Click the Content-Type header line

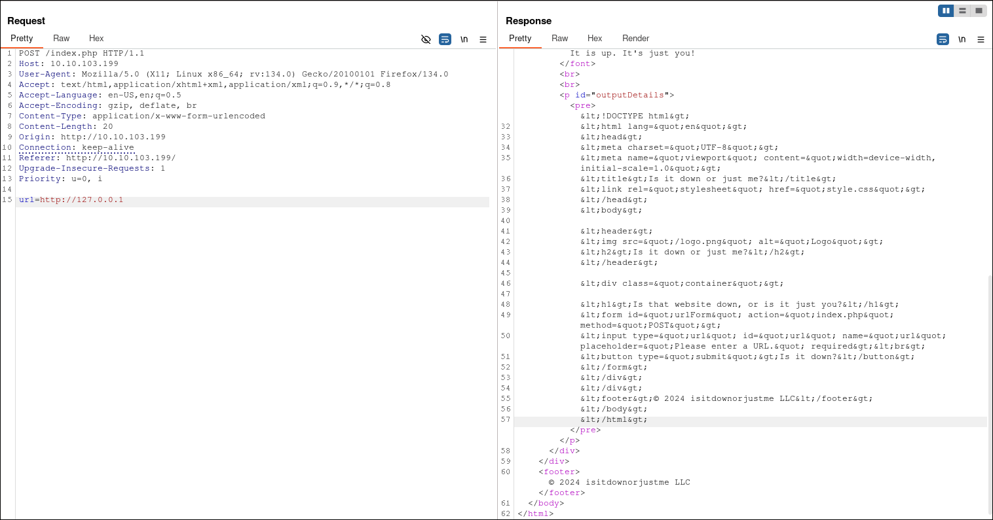(x=142, y=116)
